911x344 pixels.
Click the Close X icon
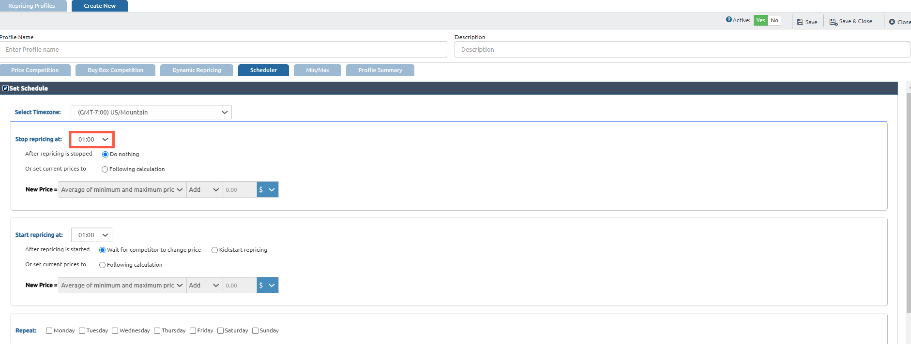[x=892, y=22]
